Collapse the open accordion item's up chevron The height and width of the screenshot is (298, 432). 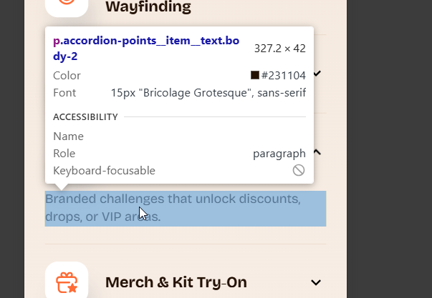(x=317, y=152)
